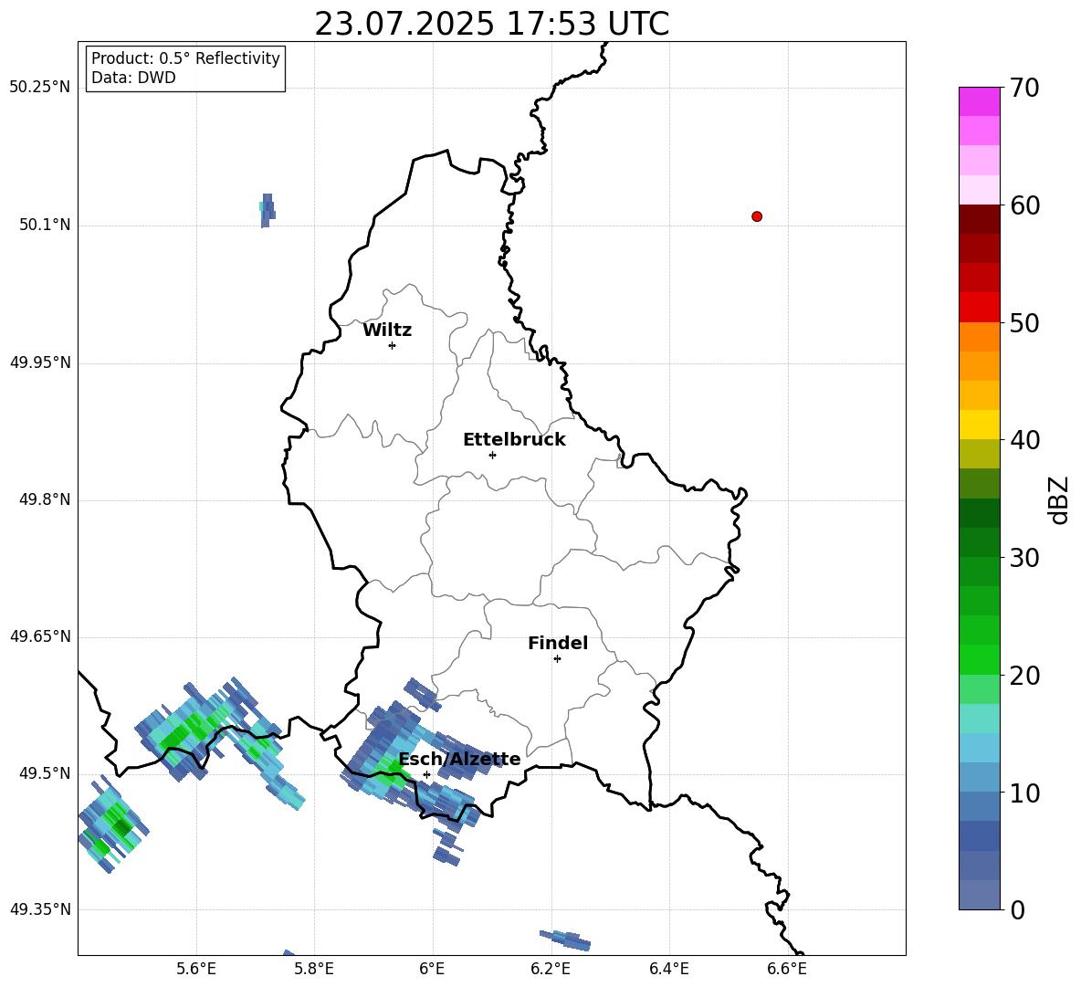The height and width of the screenshot is (987, 1081).
Task: Click the Data: DWD text
Action: tap(133, 78)
